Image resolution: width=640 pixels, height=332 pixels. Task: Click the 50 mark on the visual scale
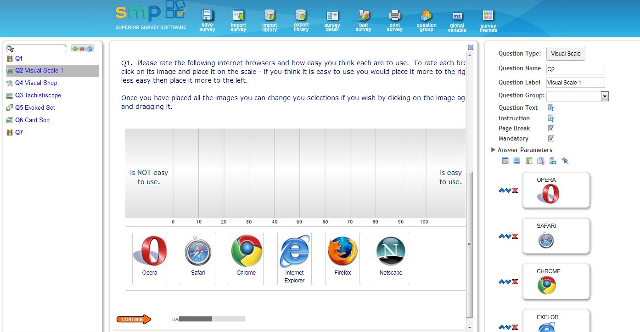tap(299, 222)
